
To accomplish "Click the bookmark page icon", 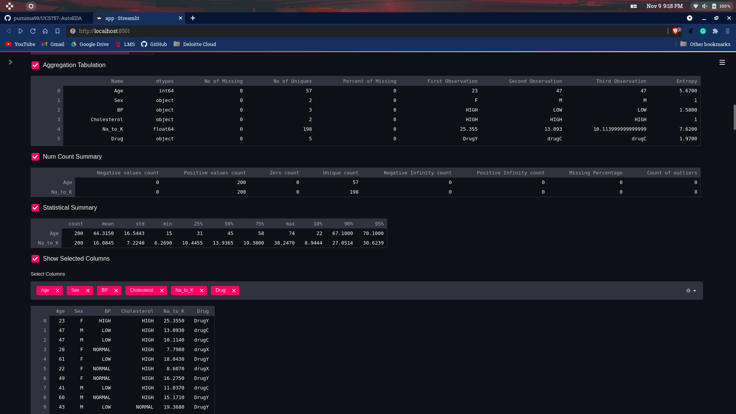I will 58,31.
